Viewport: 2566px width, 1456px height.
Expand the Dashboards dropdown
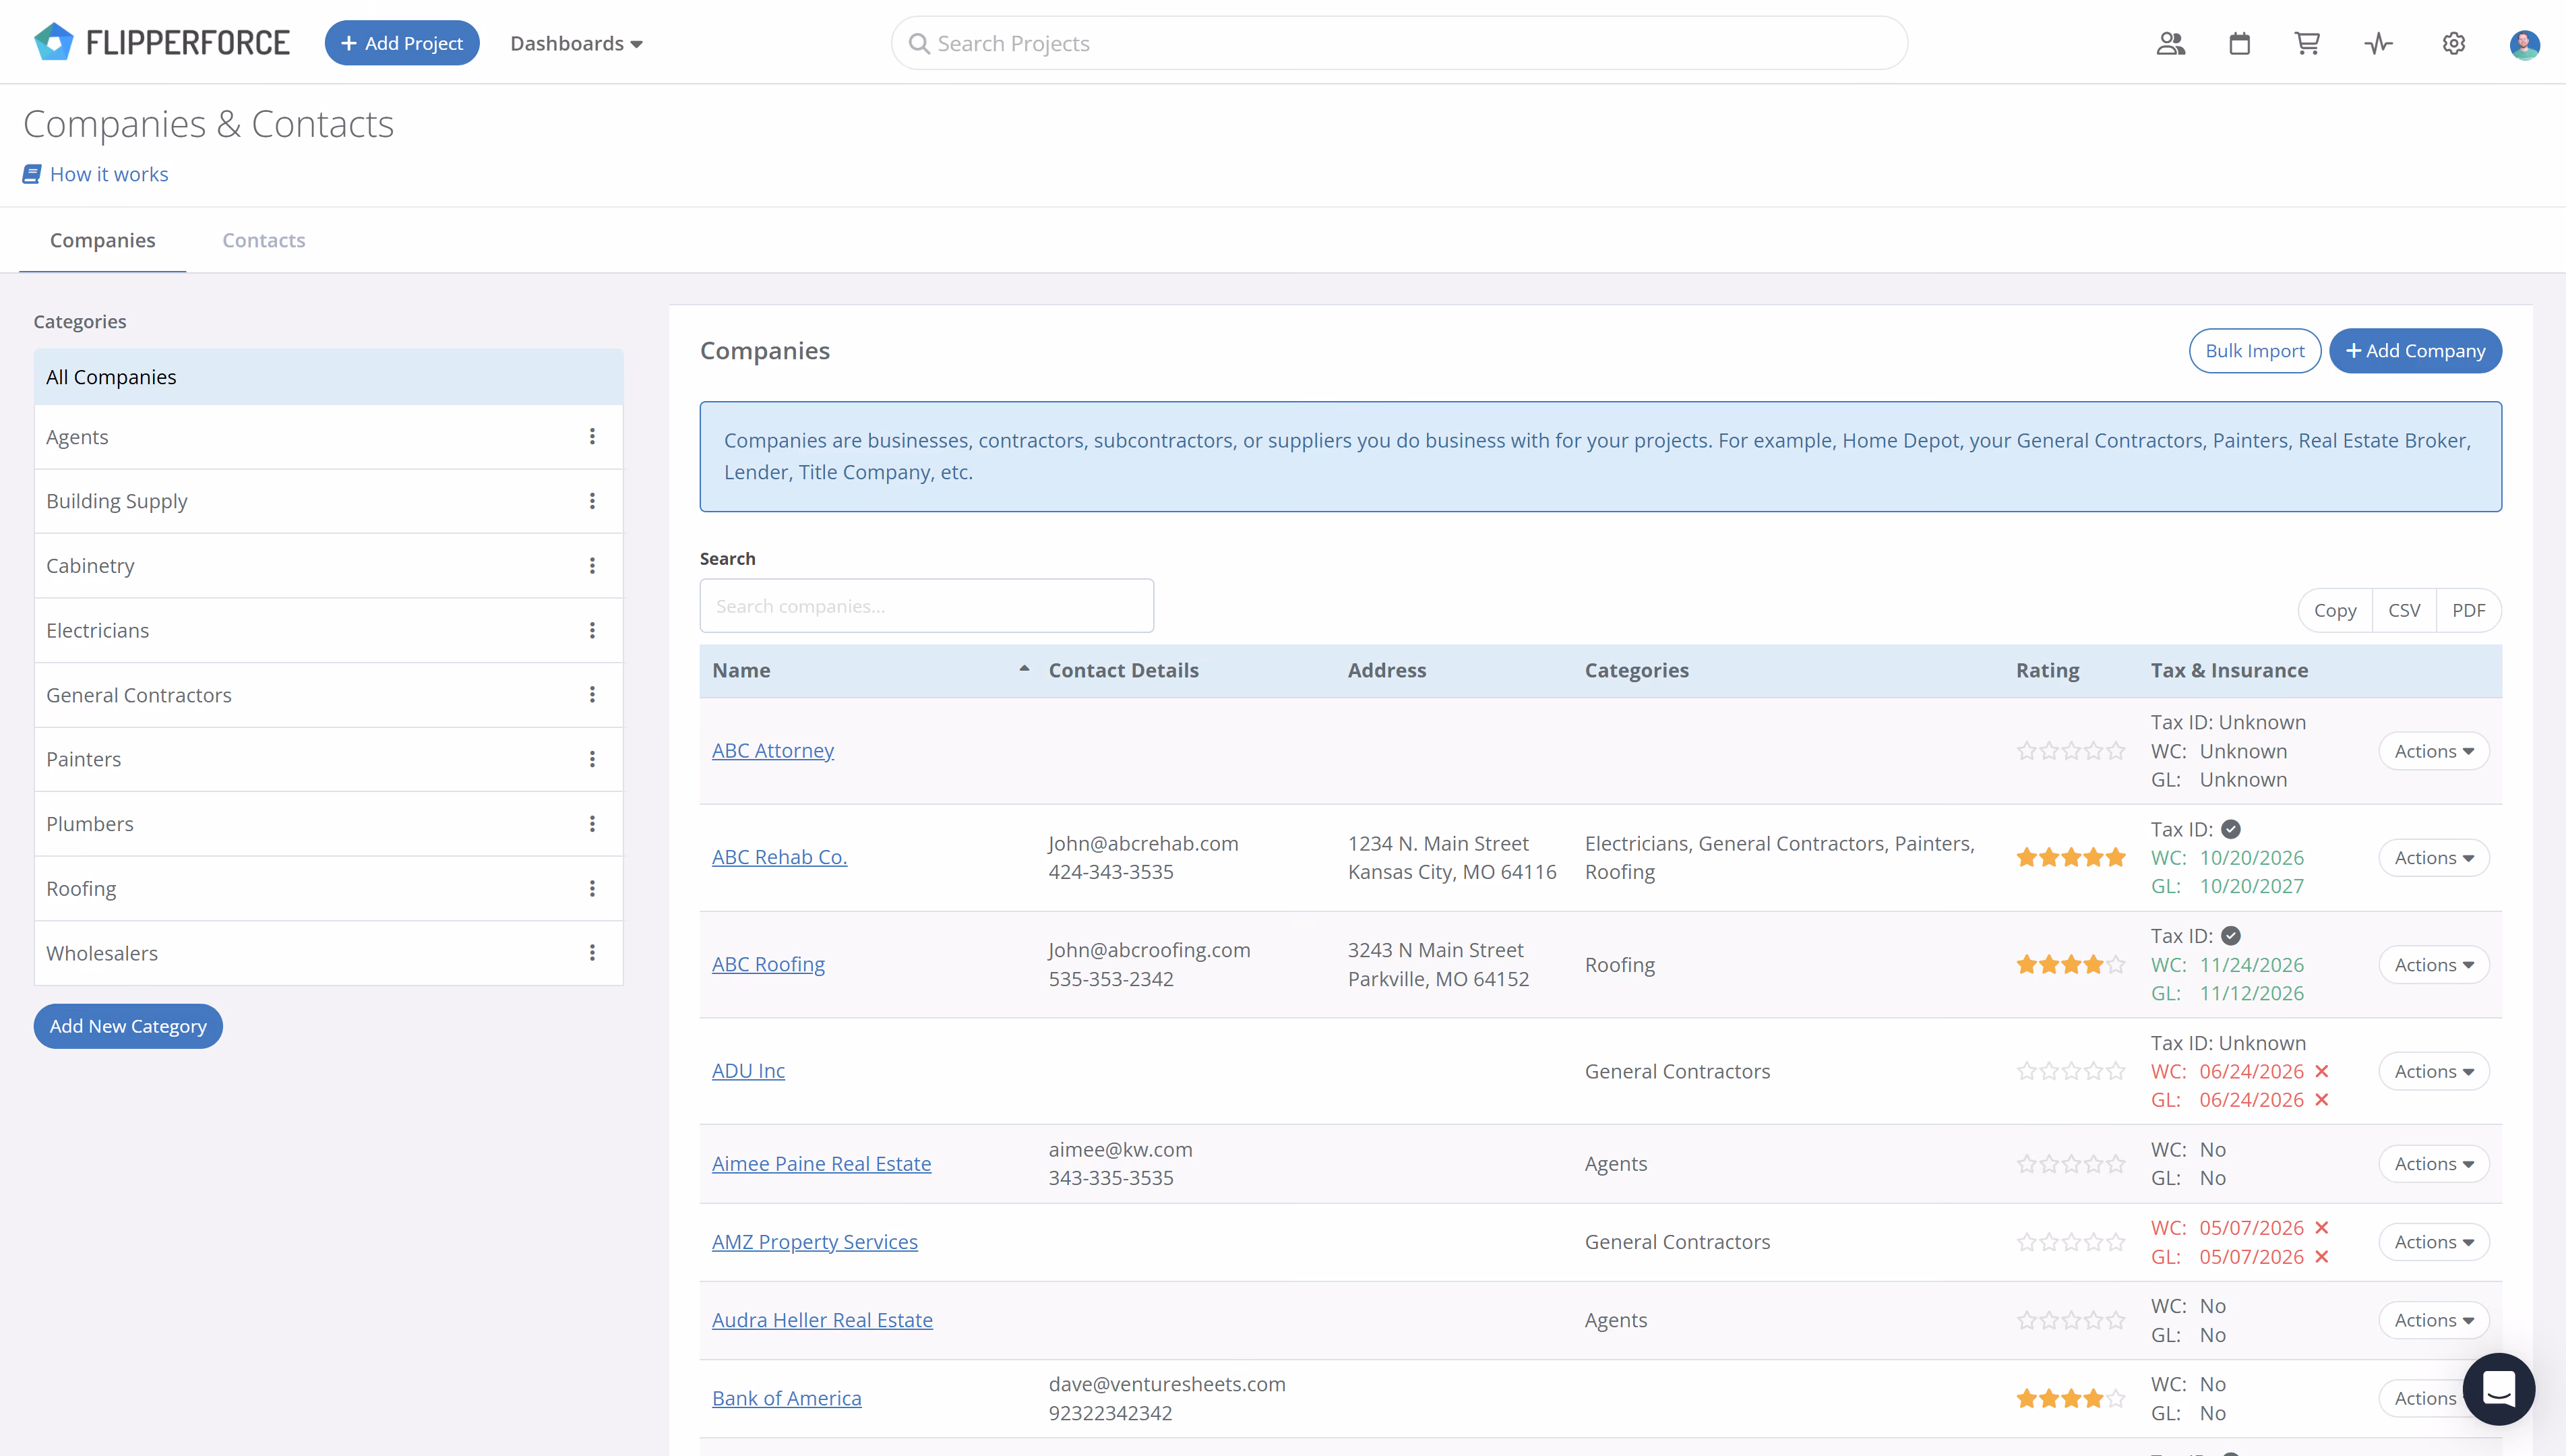(576, 43)
